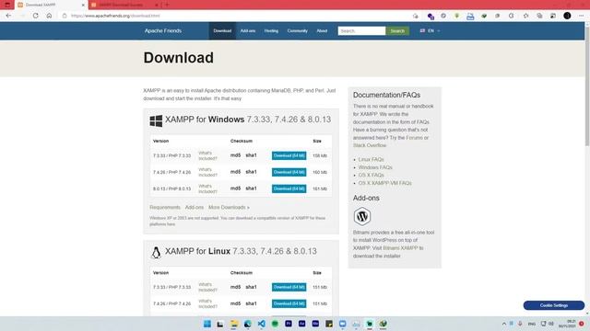Open the Windows Start button
This screenshot has width=590, height=331.
(207, 324)
